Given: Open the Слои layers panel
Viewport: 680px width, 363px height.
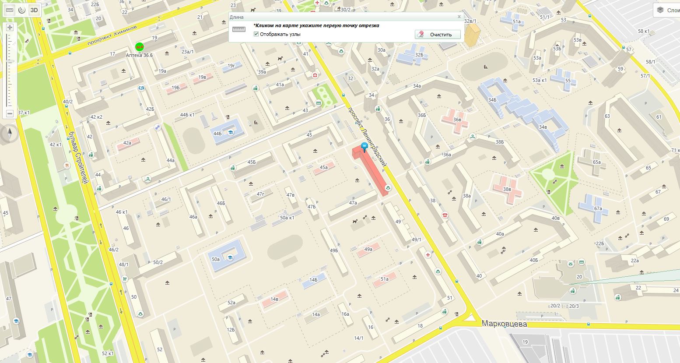Looking at the screenshot, I should (667, 11).
